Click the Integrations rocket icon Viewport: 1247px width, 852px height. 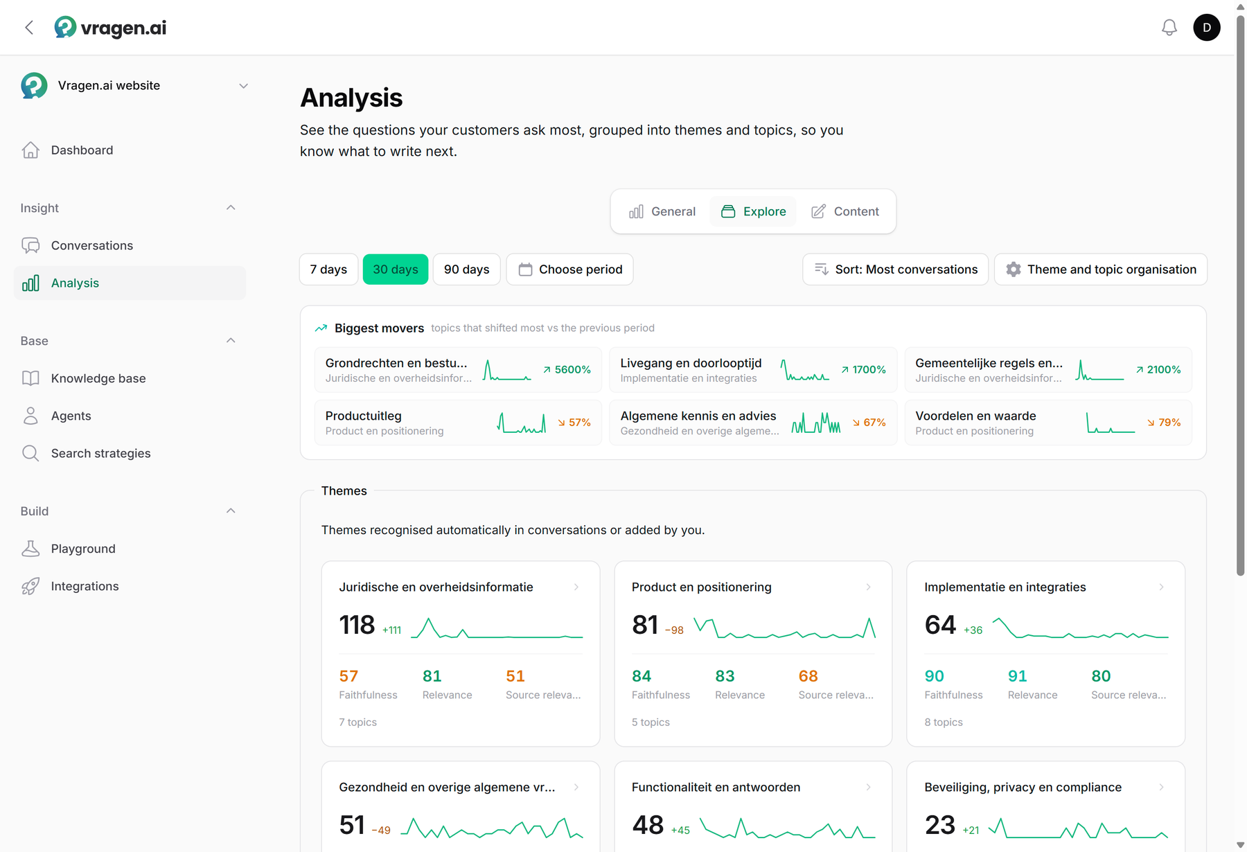[x=30, y=587]
